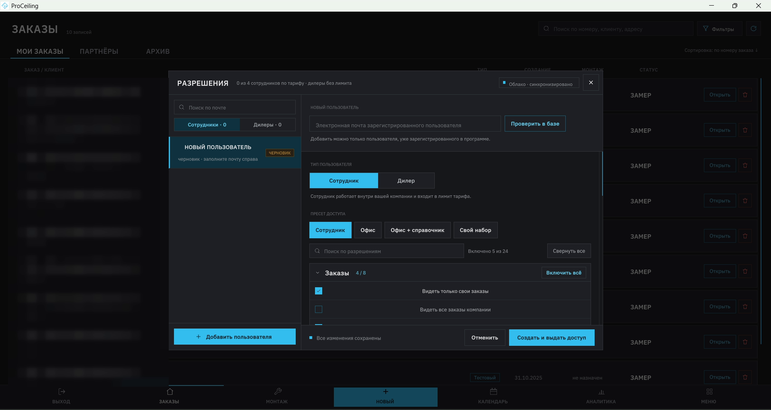Enable Видеть все заказы компании checkbox
The height and width of the screenshot is (410, 771).
tap(319, 309)
